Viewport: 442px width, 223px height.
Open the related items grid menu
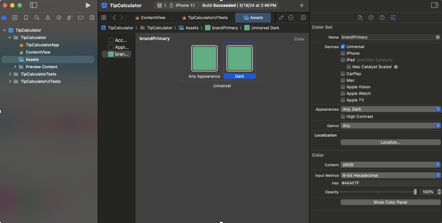(104, 18)
